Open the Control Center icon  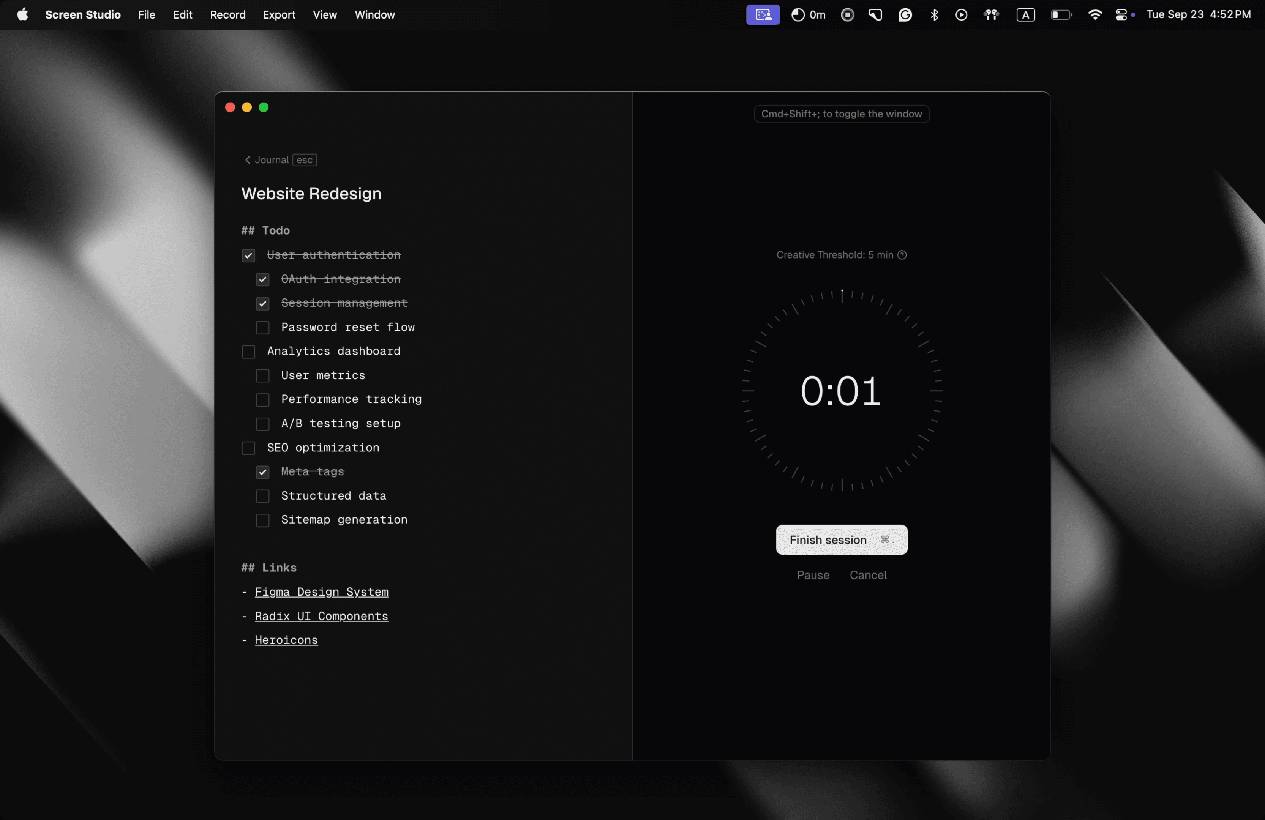1120,15
